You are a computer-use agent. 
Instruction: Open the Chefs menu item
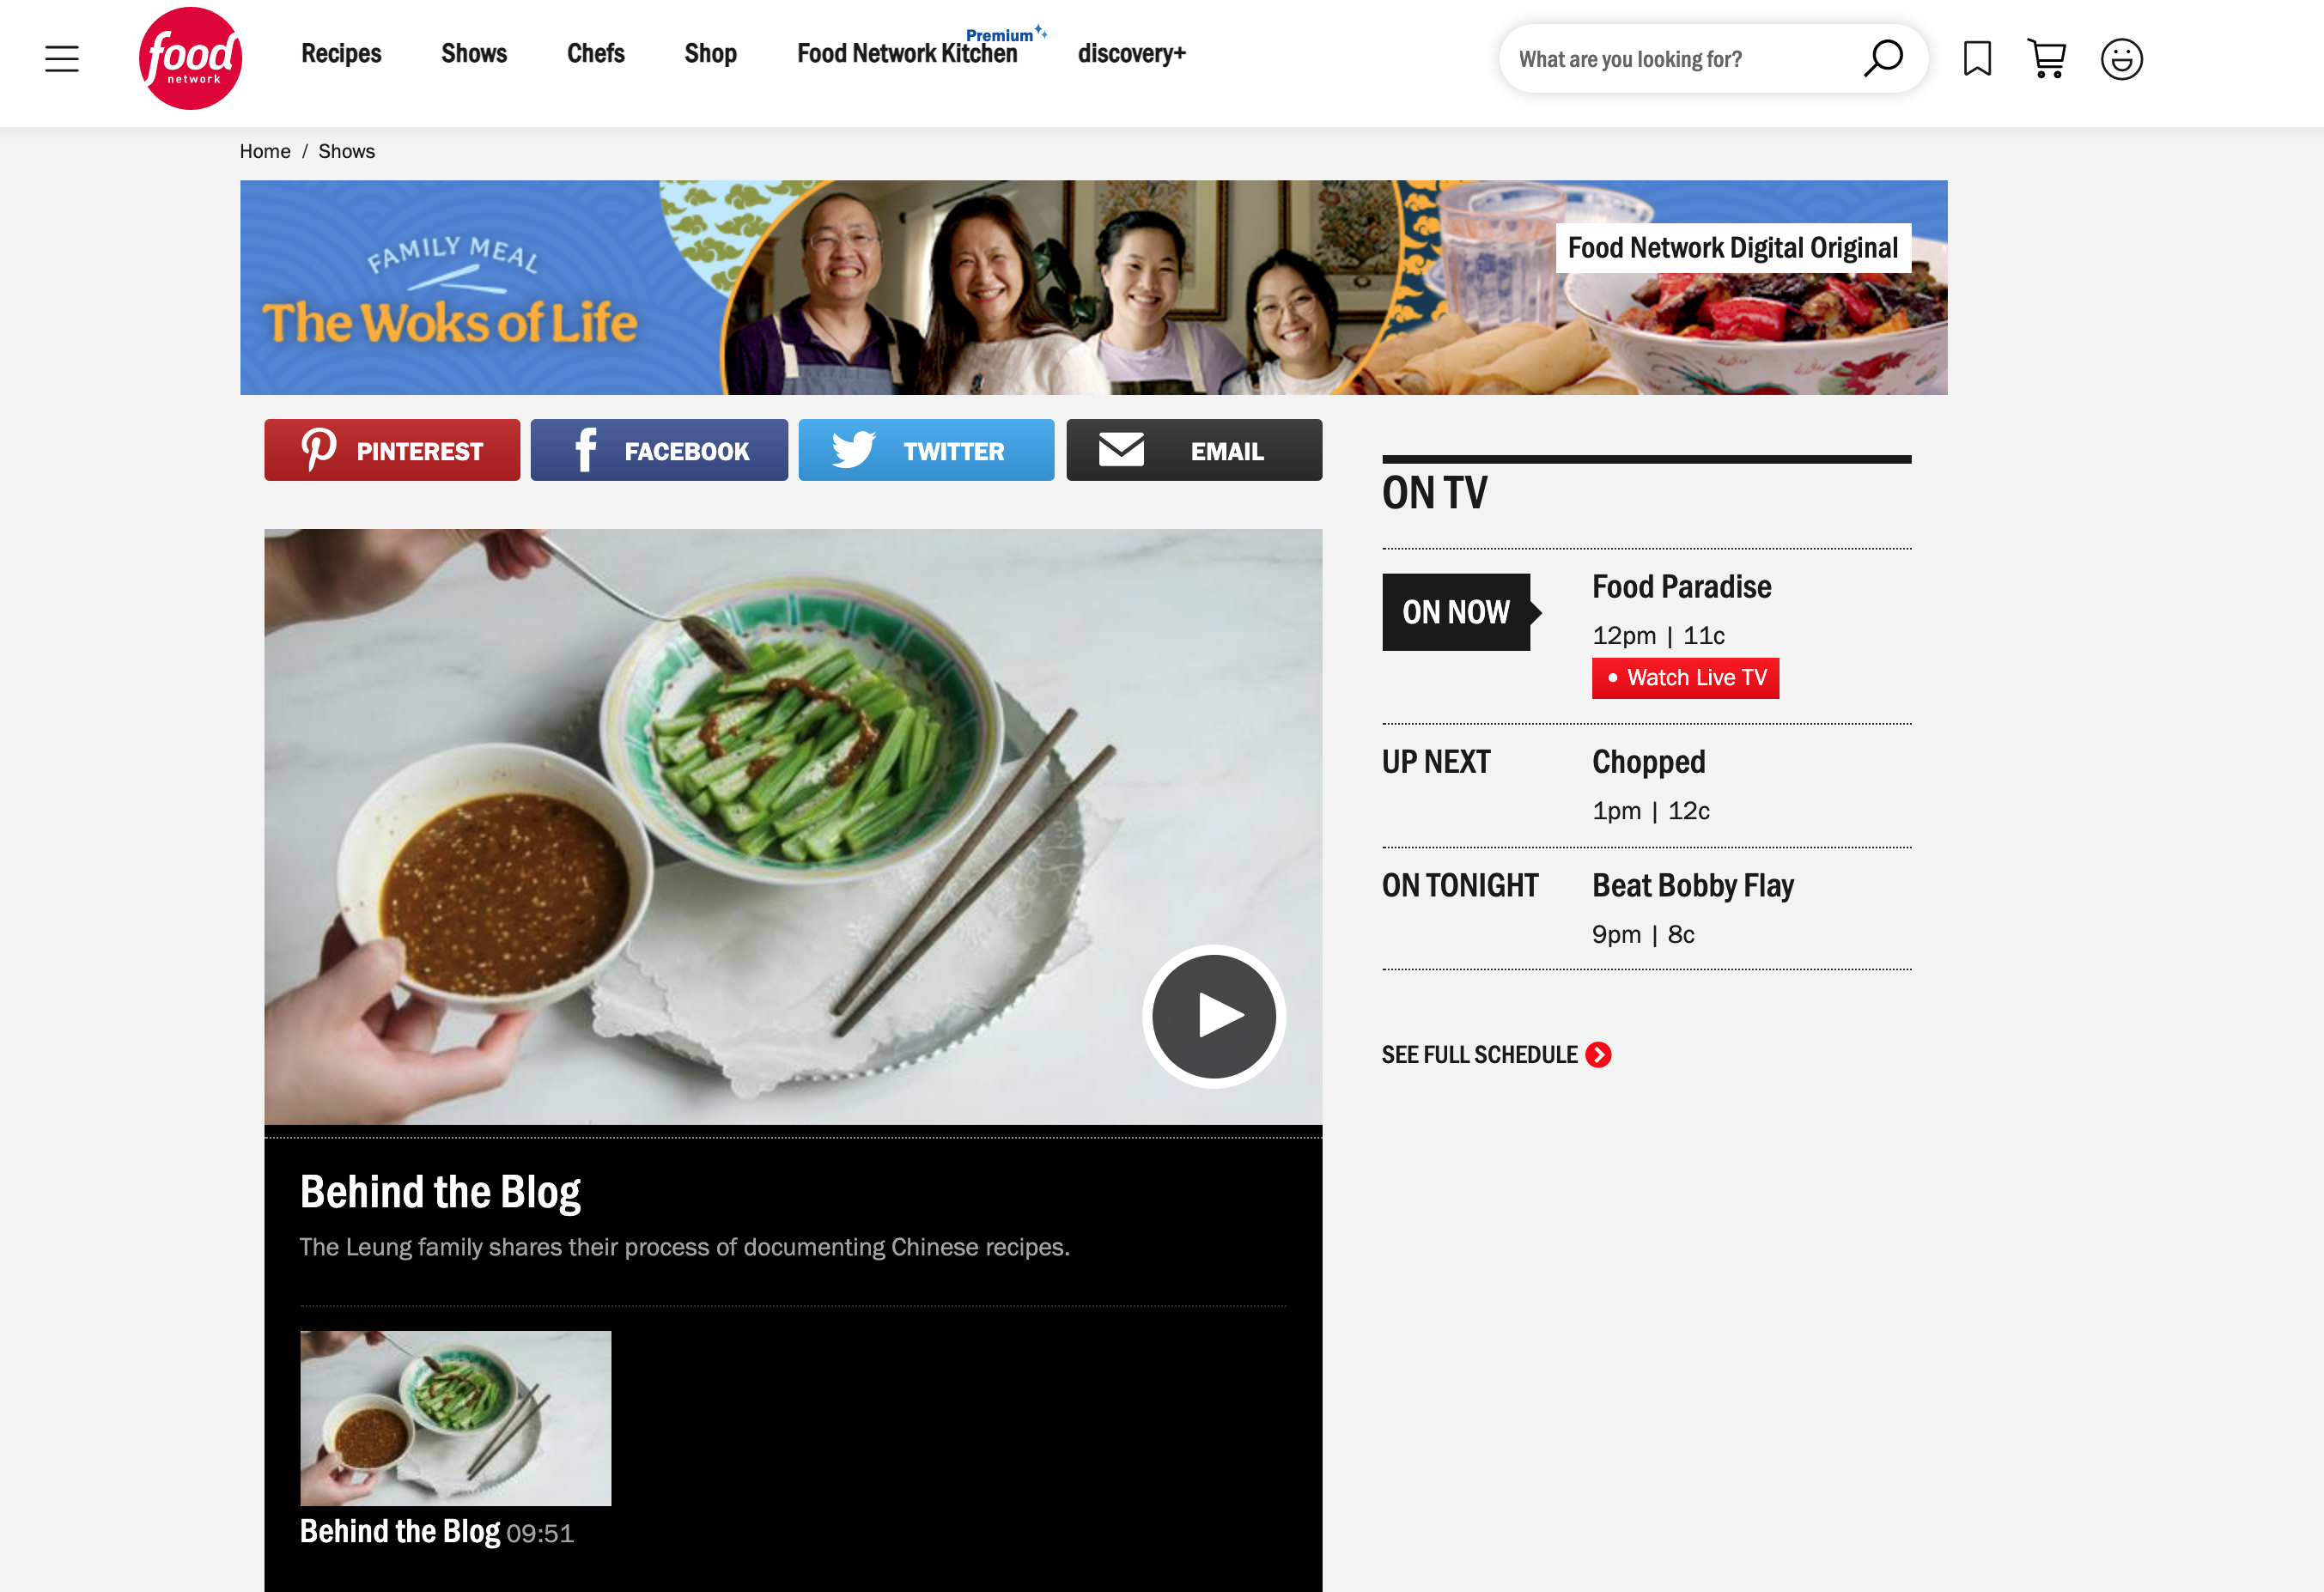(595, 53)
